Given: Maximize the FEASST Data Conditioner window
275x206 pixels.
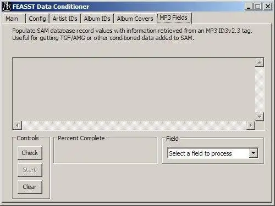Looking at the screenshot, I should [258, 7].
